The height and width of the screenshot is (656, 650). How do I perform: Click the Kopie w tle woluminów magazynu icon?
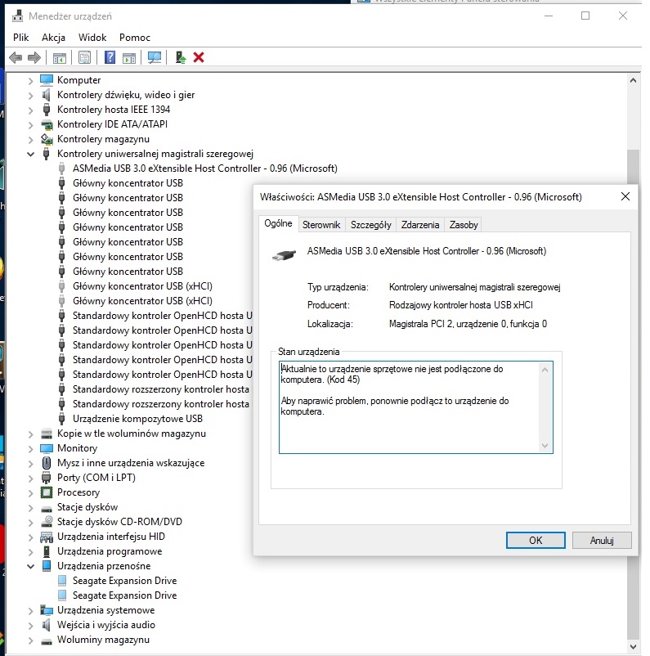(47, 434)
